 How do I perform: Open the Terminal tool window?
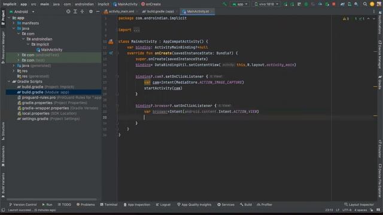click(109, 204)
